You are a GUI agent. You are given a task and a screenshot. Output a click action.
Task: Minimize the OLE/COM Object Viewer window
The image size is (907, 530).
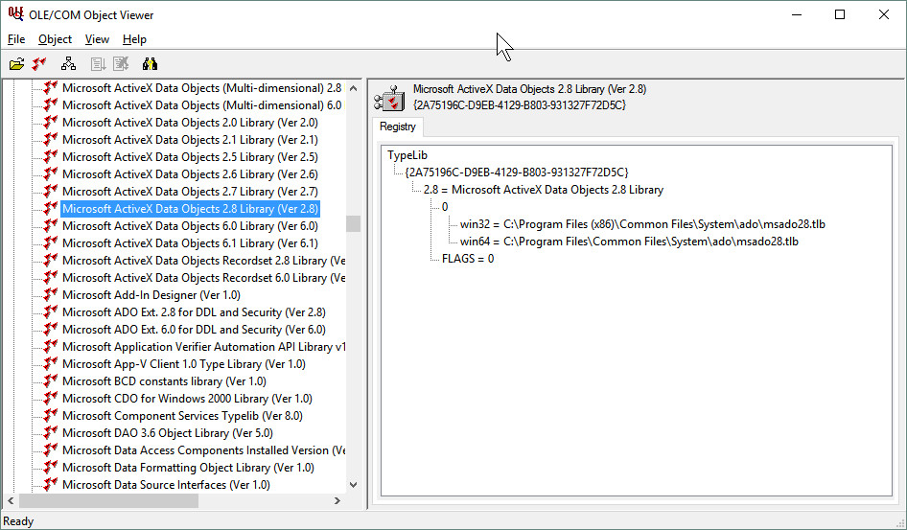tap(797, 14)
